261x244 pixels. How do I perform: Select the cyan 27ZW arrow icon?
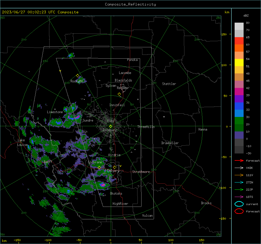pos(239,182)
